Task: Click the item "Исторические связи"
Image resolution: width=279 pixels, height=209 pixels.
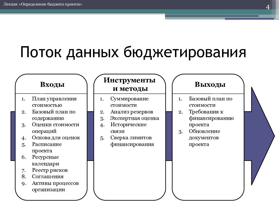Action: pos(128,128)
